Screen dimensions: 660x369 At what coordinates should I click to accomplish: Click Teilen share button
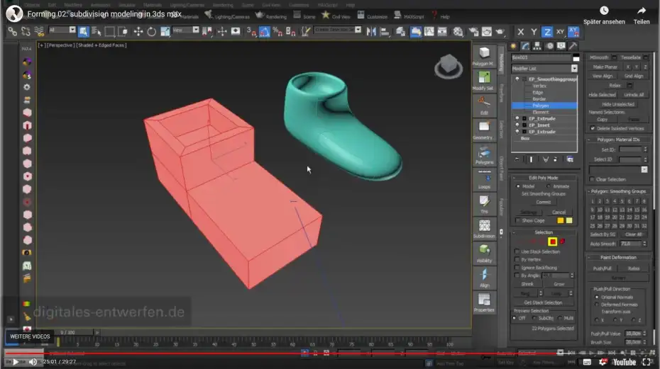642,16
